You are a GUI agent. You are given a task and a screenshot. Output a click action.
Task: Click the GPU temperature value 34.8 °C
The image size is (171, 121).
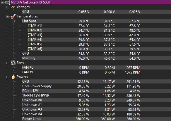coord(84,54)
